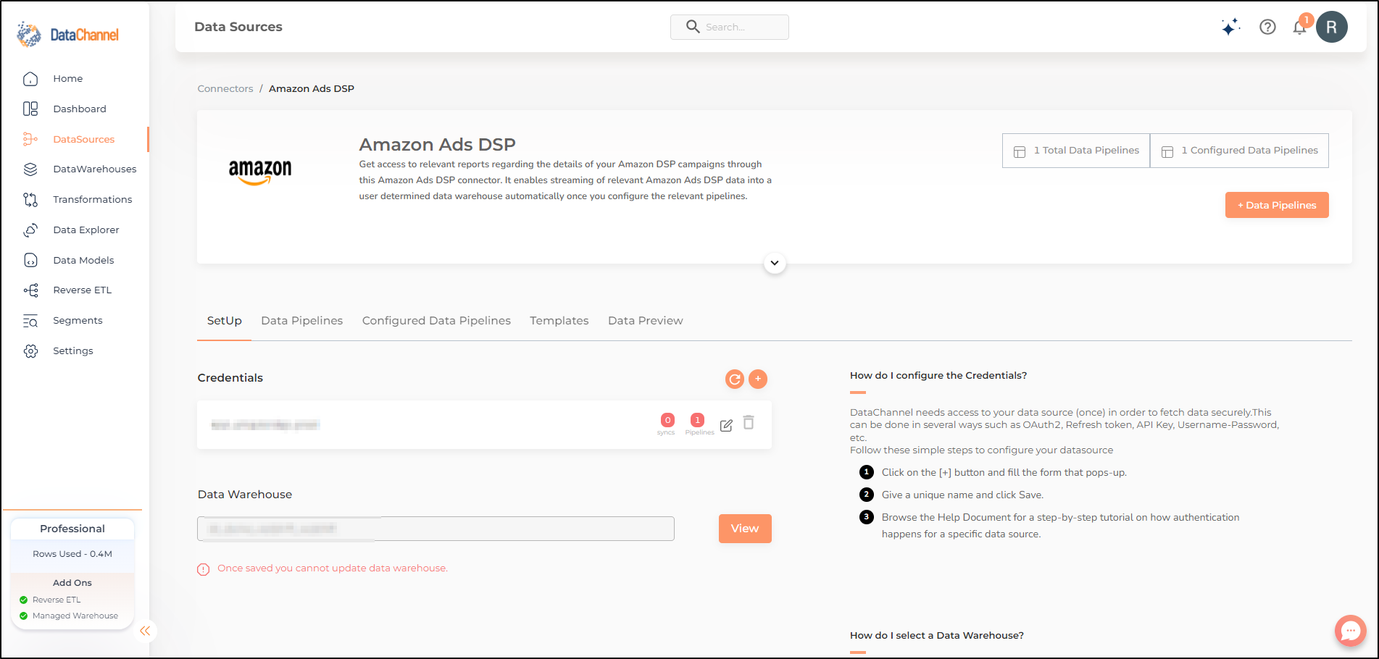
Task: Open the Home sidebar icon
Action: pyautogui.click(x=30, y=78)
